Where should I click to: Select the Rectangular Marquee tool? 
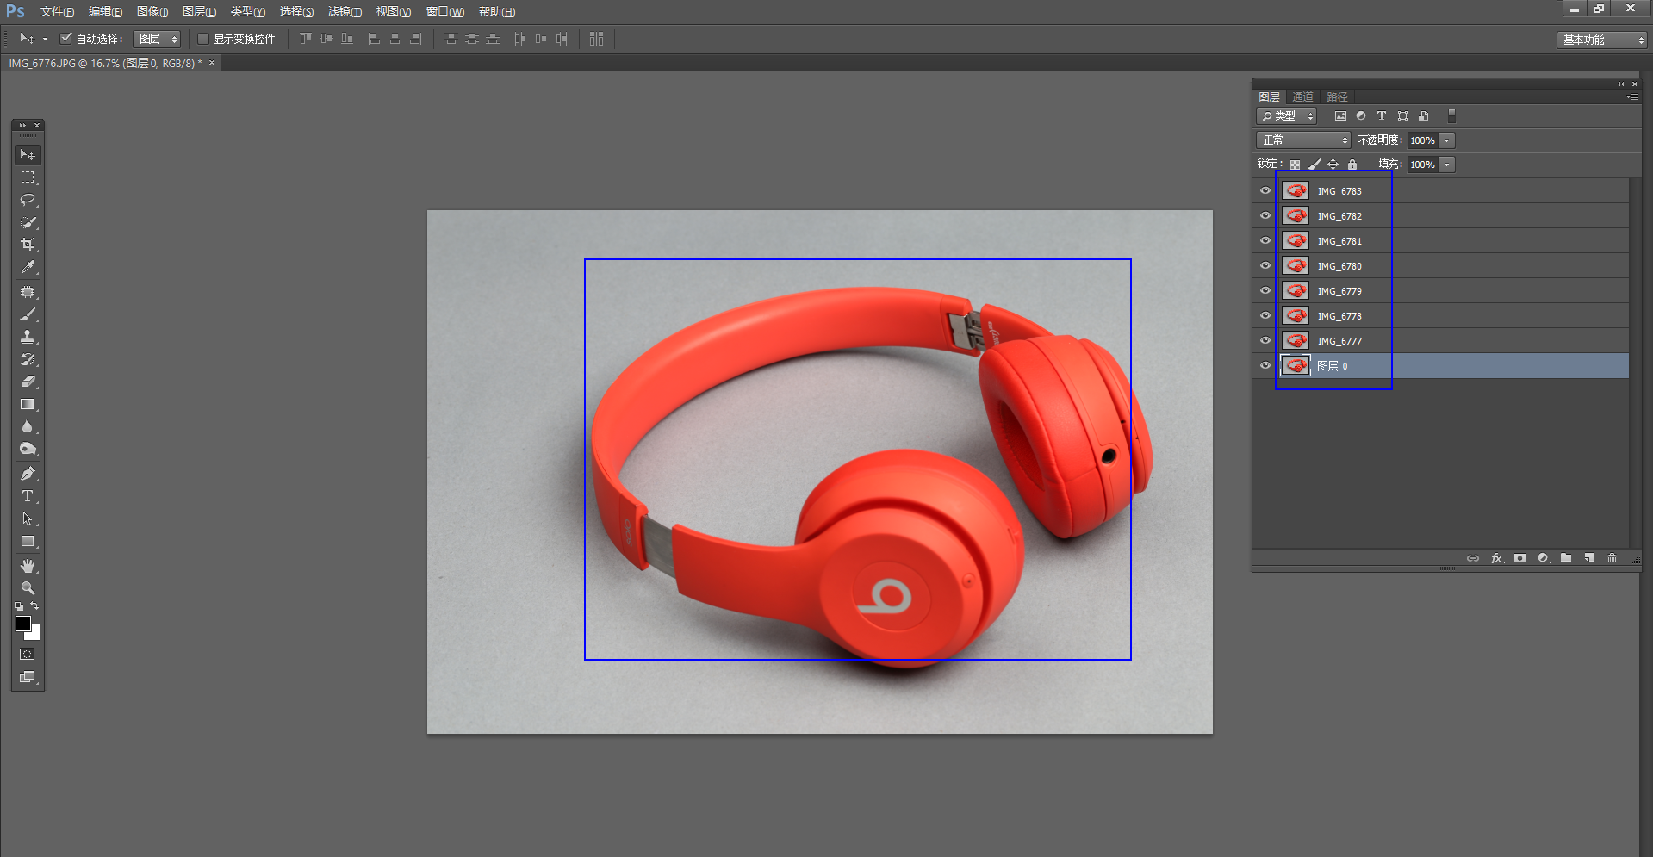(x=28, y=177)
